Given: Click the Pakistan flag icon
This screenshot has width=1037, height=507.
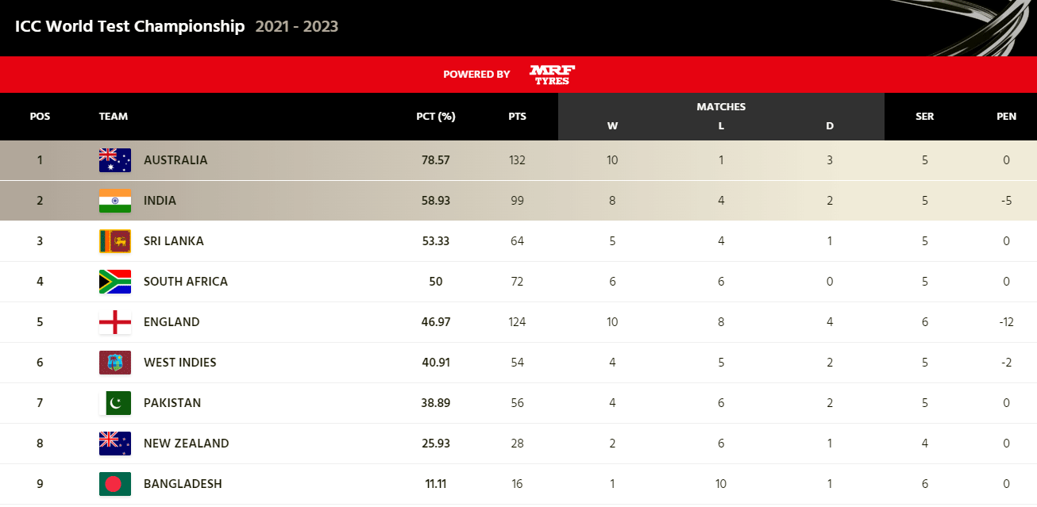Looking at the screenshot, I should pos(114,403).
